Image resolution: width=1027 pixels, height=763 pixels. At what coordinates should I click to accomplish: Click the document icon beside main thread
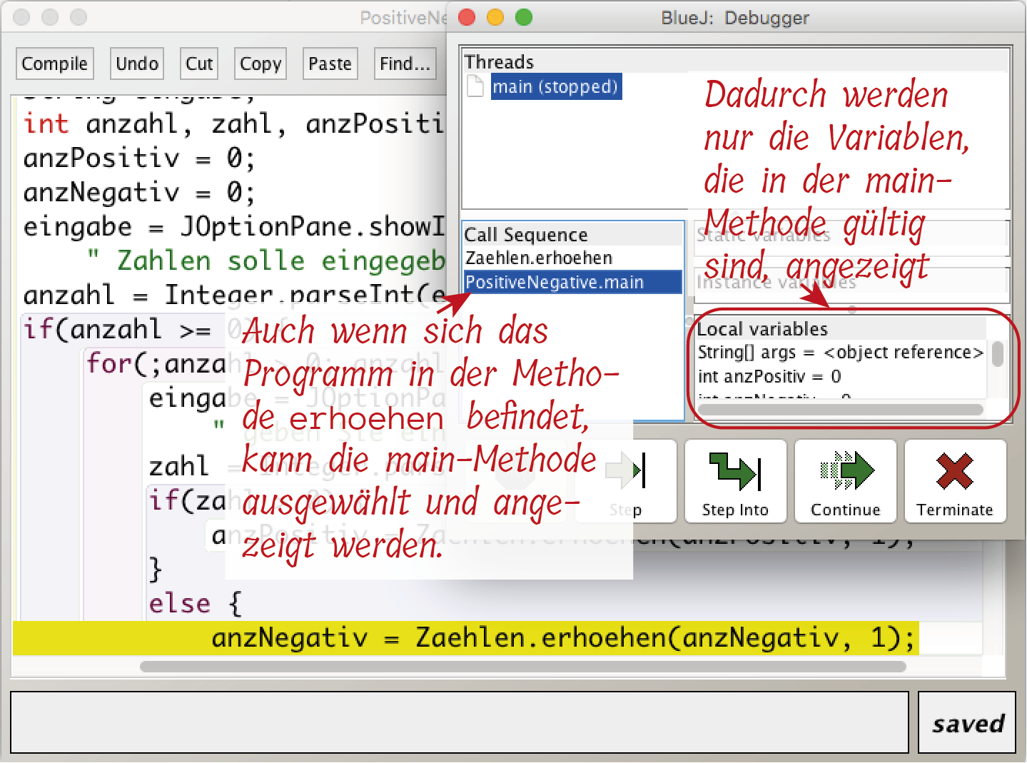tap(475, 87)
